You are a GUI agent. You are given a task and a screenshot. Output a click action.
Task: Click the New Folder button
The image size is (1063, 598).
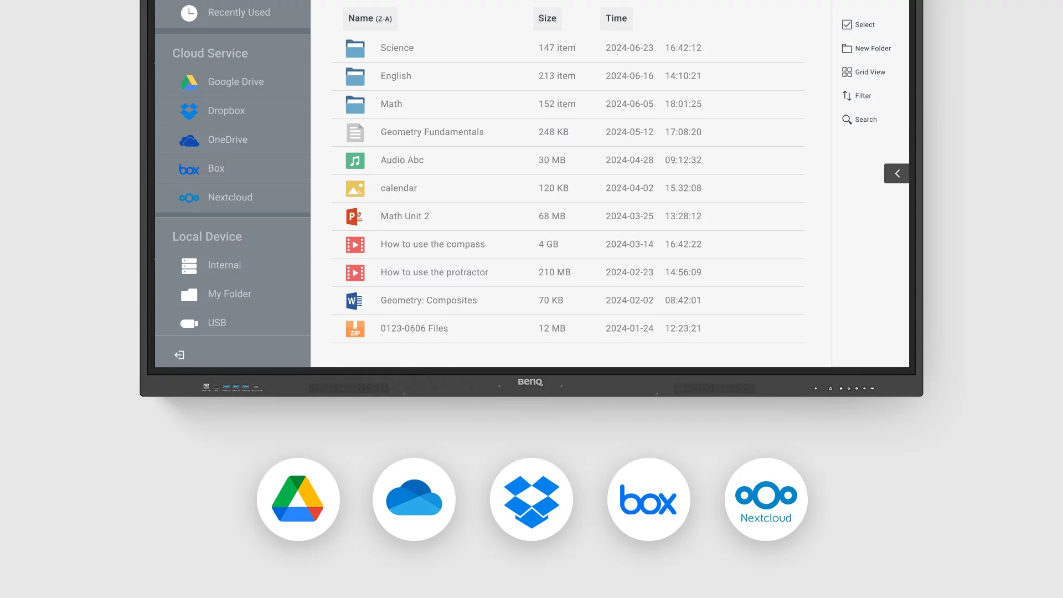[x=866, y=49]
